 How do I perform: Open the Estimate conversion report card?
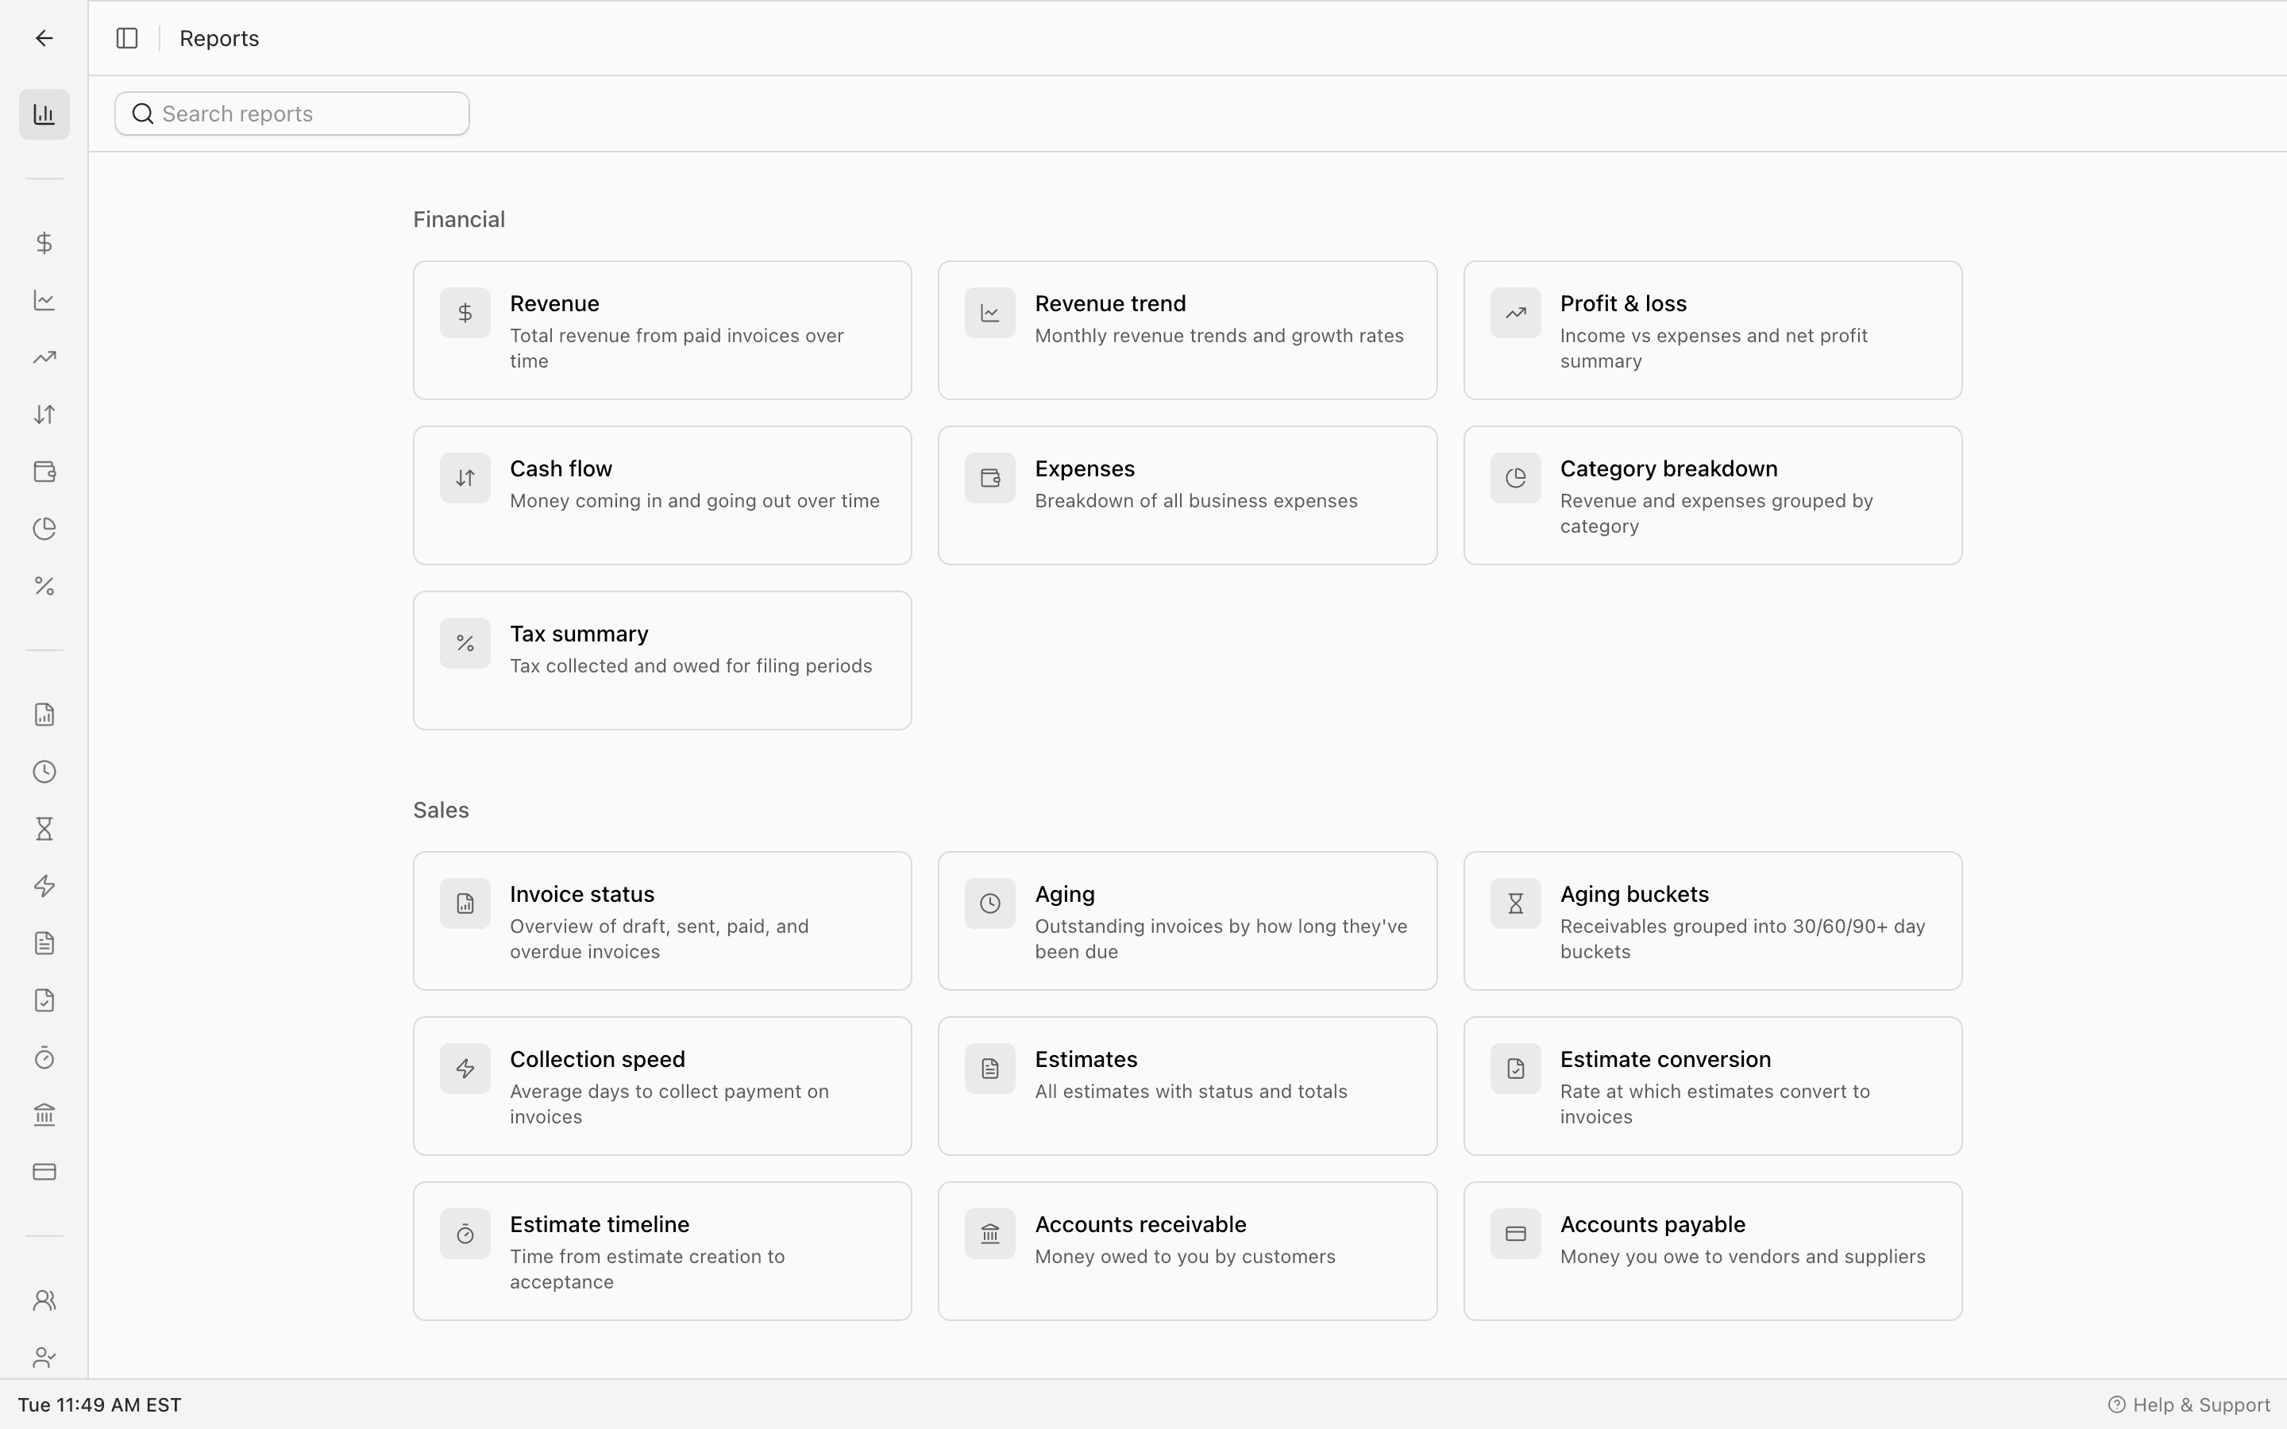tap(1712, 1086)
